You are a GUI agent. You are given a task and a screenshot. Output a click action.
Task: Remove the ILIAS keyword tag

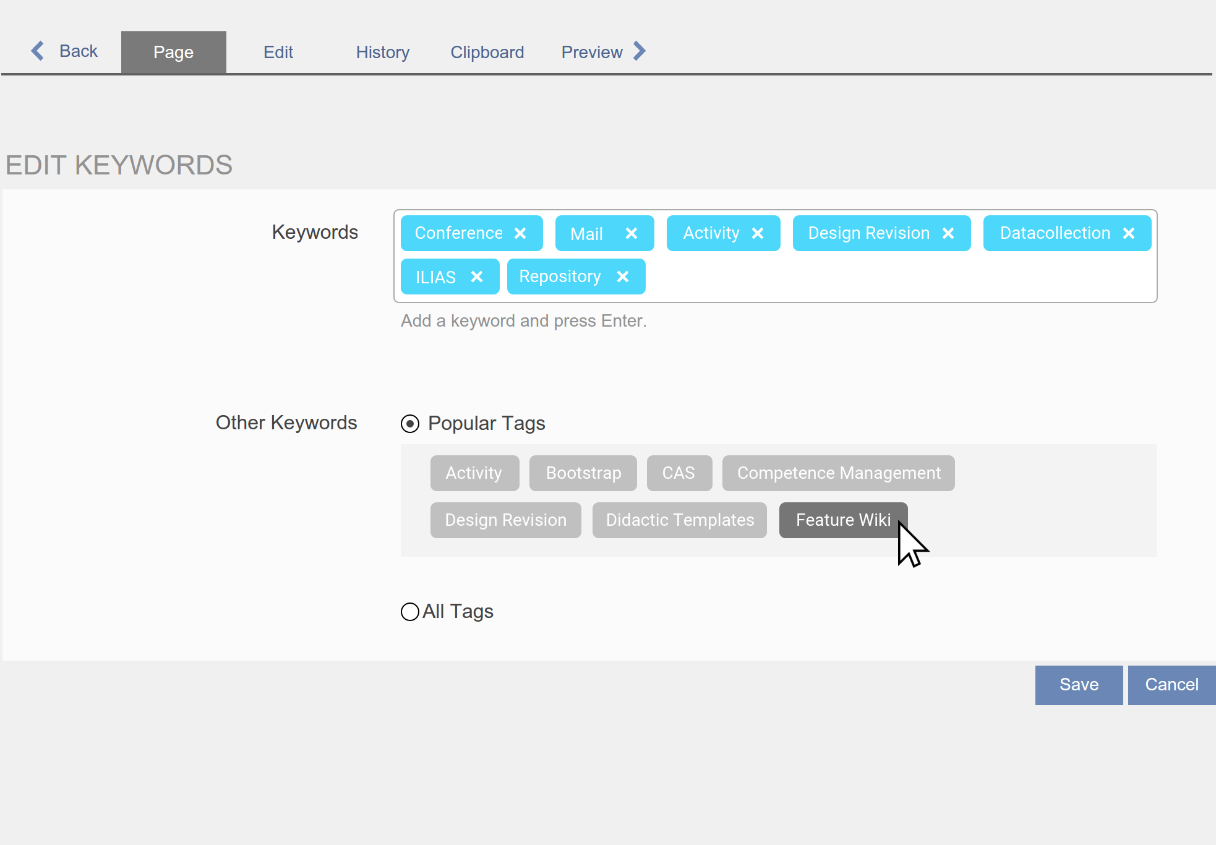[476, 277]
